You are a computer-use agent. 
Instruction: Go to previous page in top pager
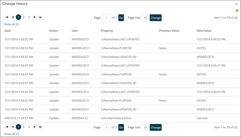[13, 17]
